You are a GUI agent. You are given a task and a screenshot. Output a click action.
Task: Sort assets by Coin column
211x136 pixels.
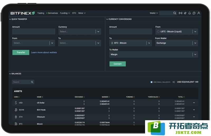pos(17,97)
